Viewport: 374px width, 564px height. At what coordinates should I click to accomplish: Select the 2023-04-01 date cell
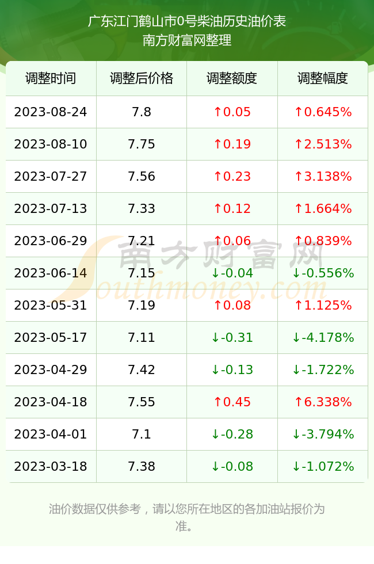(x=51, y=434)
